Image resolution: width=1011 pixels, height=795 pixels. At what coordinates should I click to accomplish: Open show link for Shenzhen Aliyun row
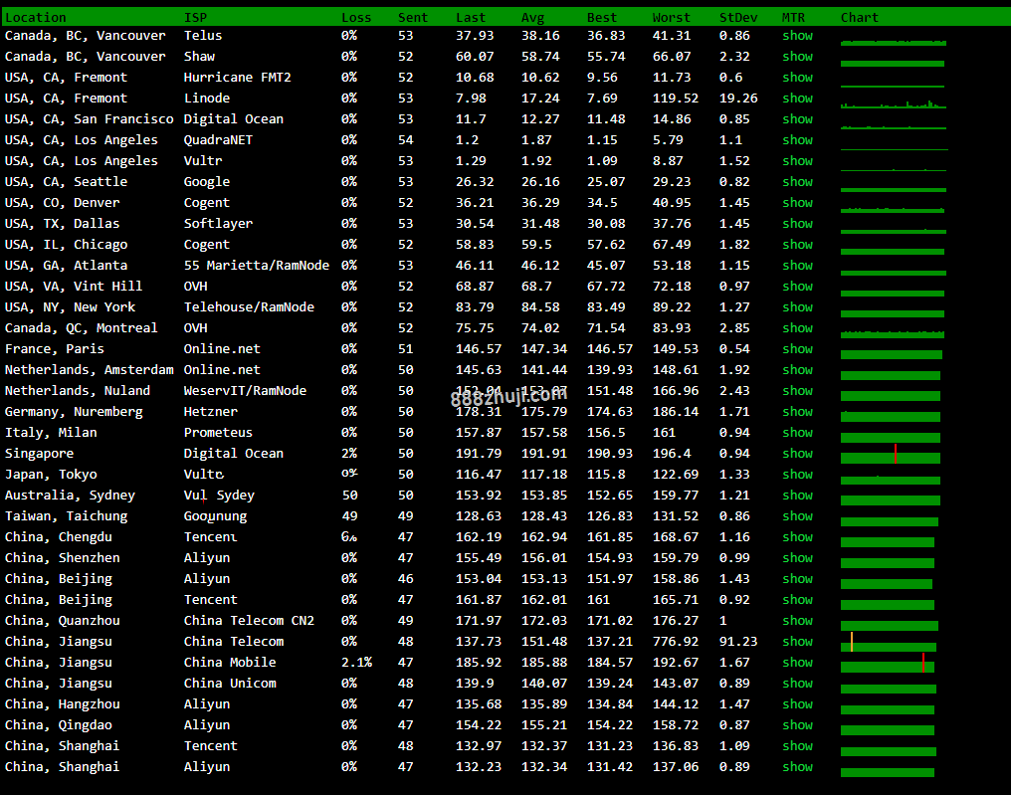(798, 558)
